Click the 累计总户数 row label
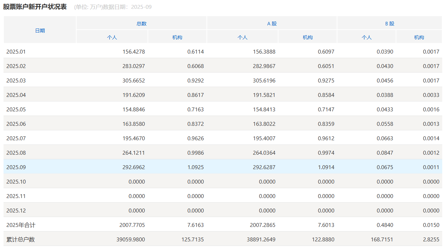Image resolution: width=444 pixels, height=247 pixels. pos(21,240)
